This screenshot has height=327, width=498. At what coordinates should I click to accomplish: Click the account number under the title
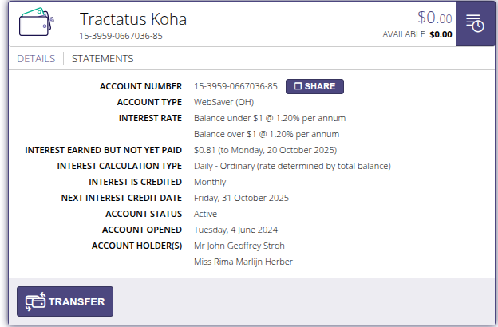(121, 36)
